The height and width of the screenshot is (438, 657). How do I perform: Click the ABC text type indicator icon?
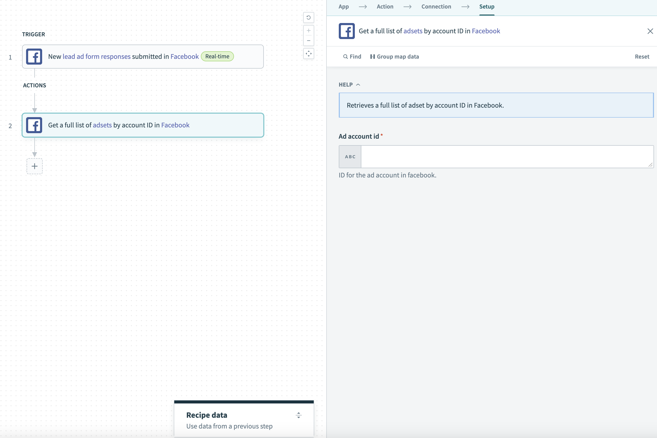point(350,156)
